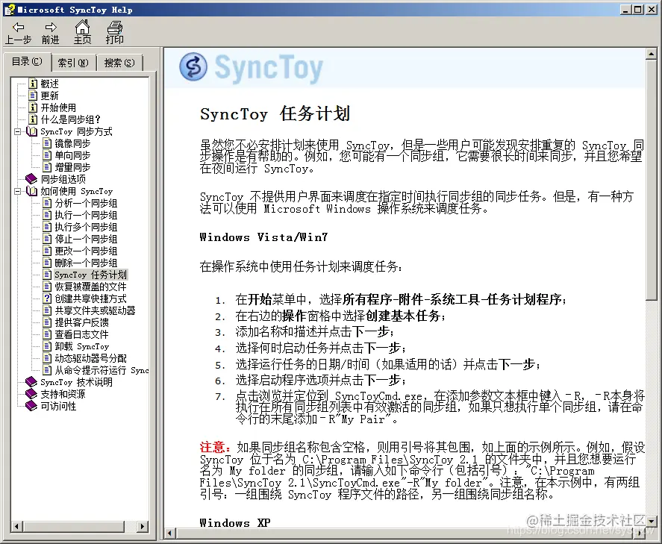
Task: Open the 开始使用 topic icon
Action: 33,107
